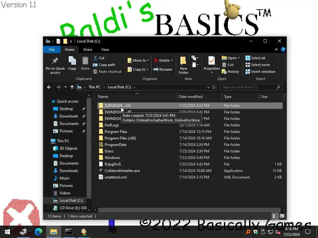318x238 pixels.
Task: Click the horizontal scrollbar of file list
Action: [189, 210]
